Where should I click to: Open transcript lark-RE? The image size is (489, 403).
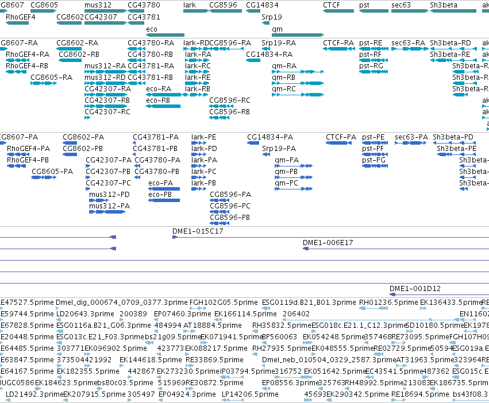198,77
